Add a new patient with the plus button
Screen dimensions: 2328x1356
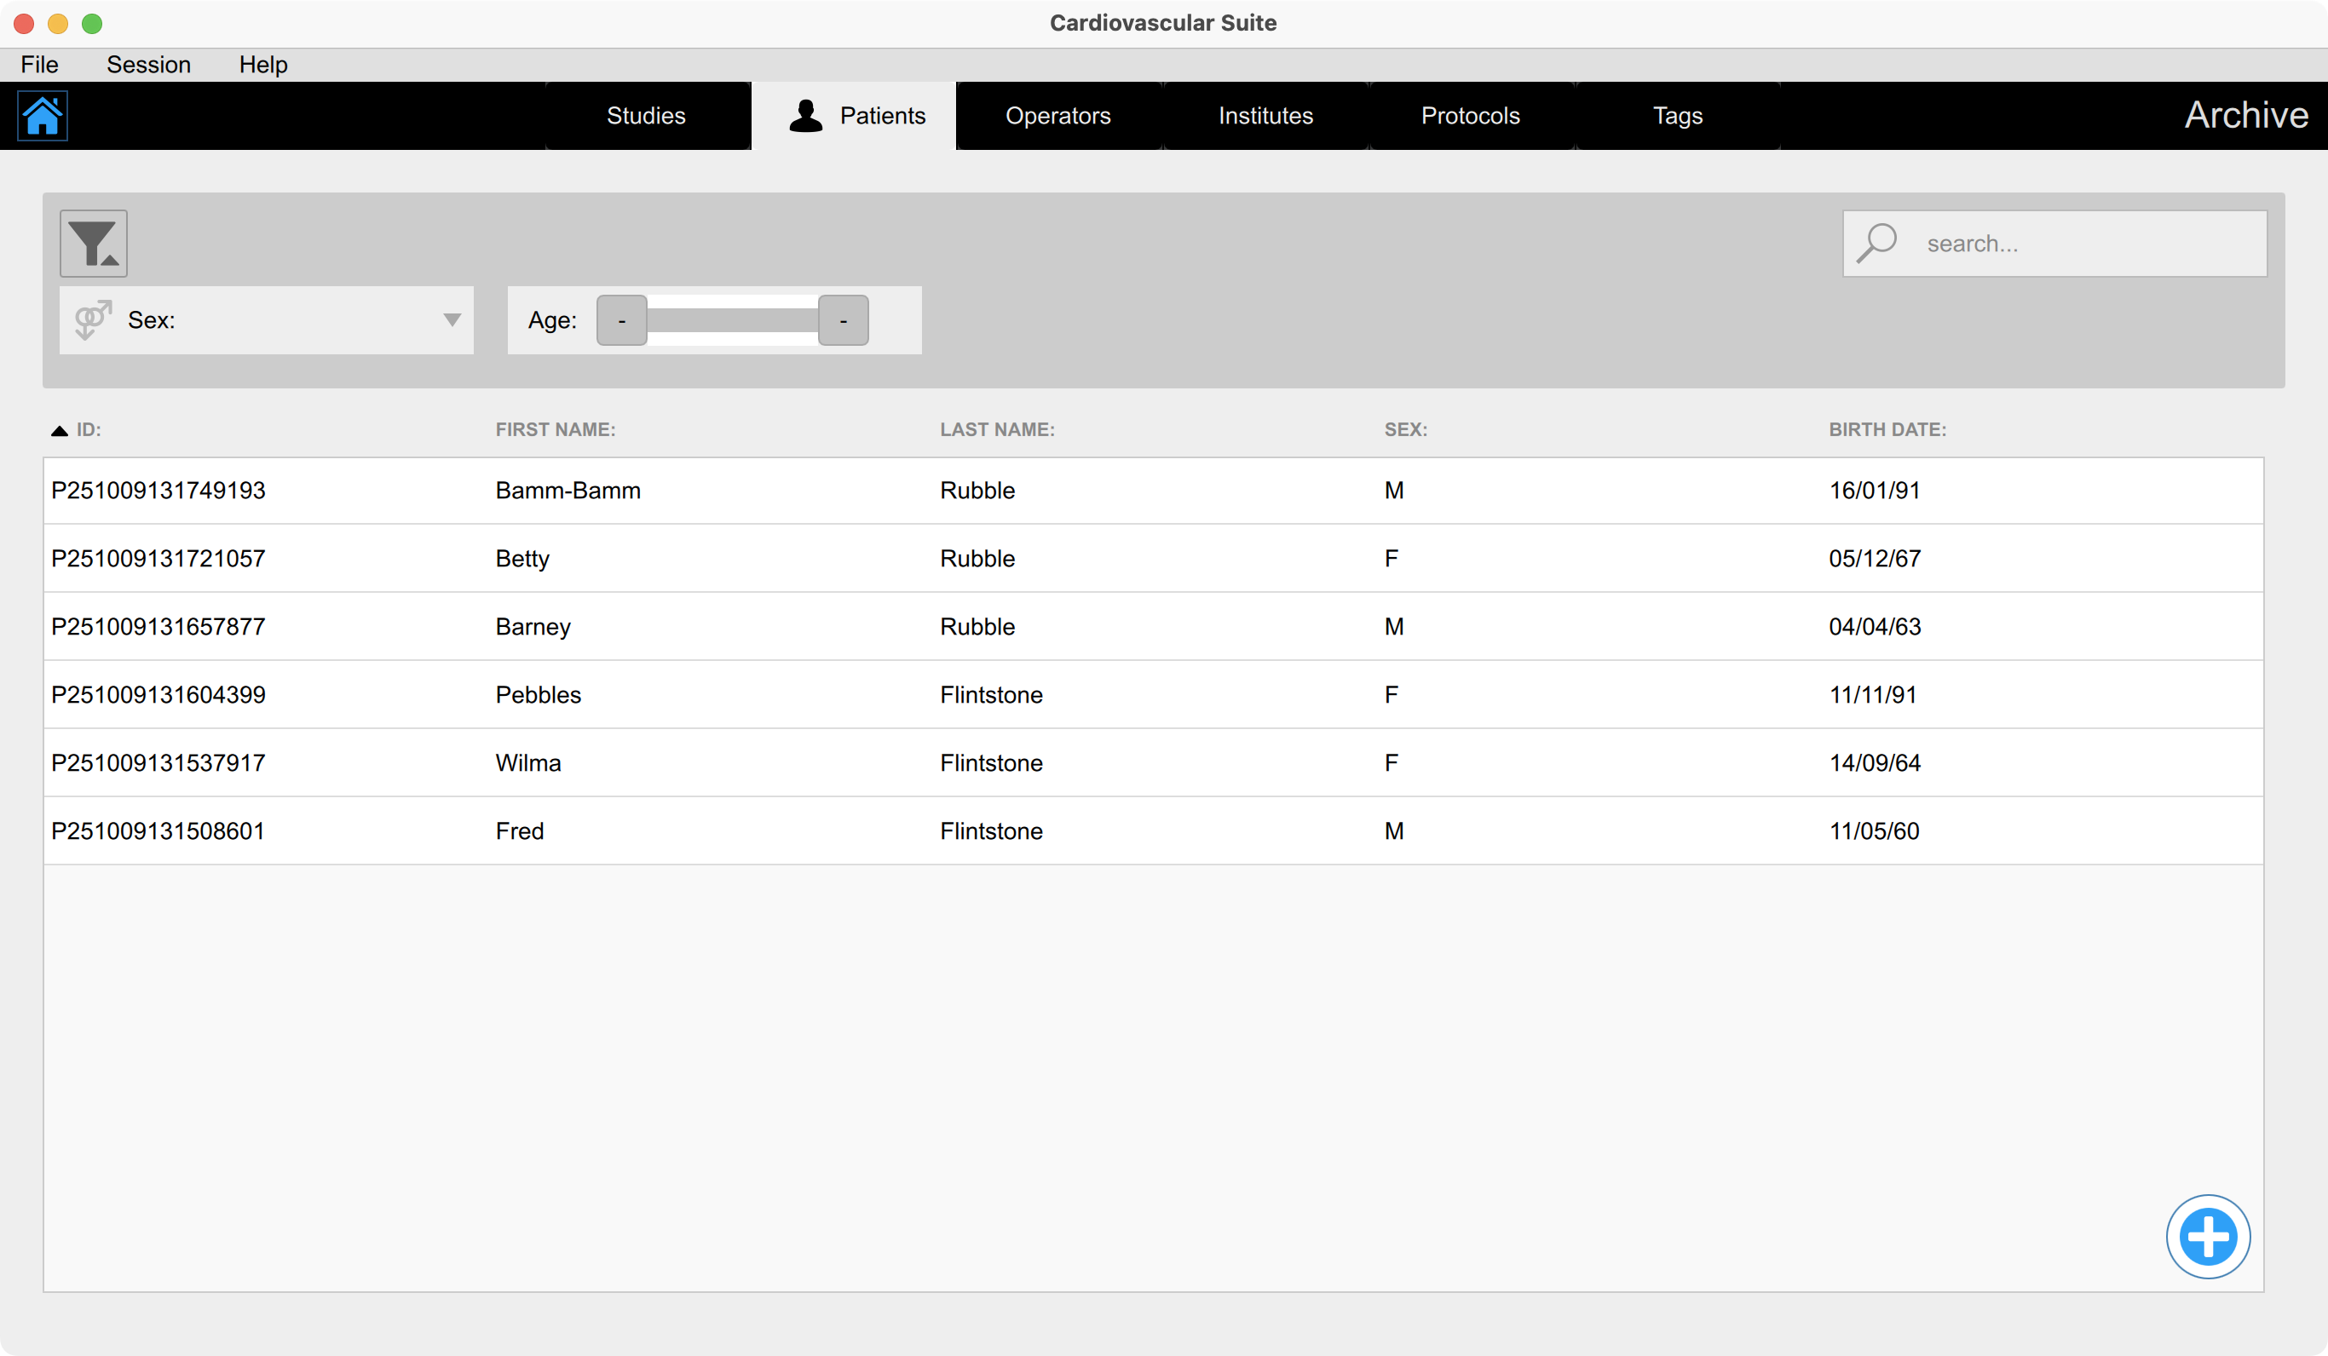[x=2209, y=1236]
